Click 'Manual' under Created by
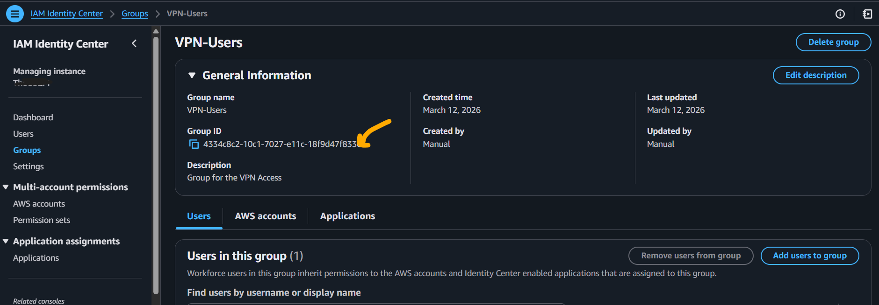The width and height of the screenshot is (879, 305). (x=436, y=144)
